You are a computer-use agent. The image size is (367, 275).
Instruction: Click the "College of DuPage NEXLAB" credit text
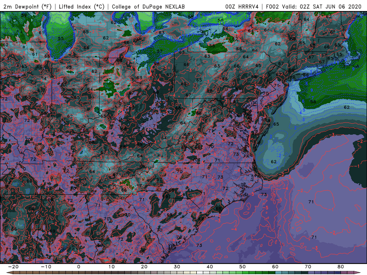[148, 7]
